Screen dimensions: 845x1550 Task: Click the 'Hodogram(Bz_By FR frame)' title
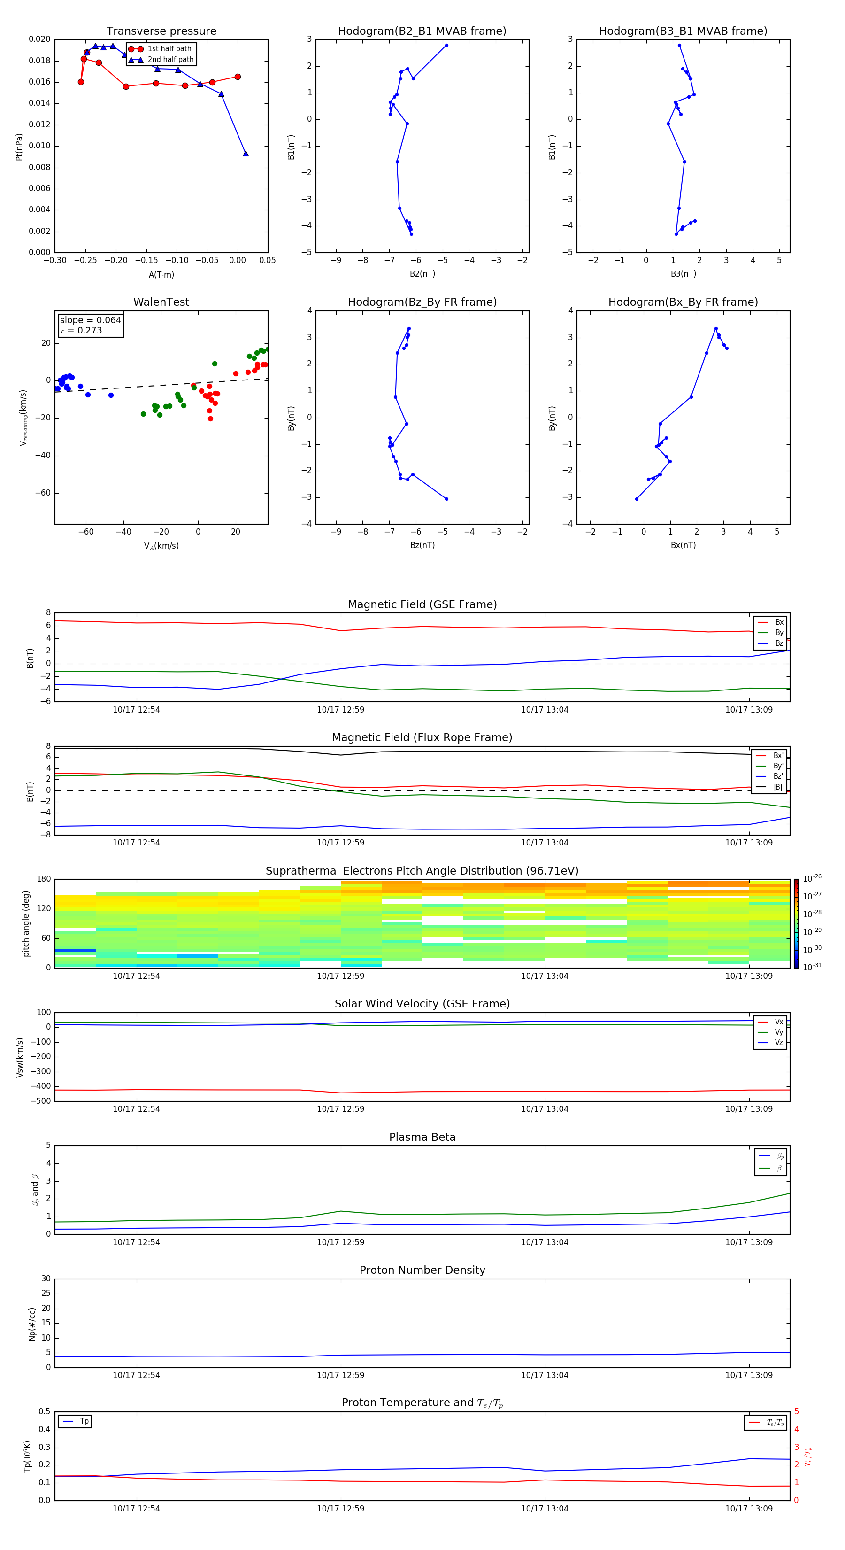pos(422,302)
